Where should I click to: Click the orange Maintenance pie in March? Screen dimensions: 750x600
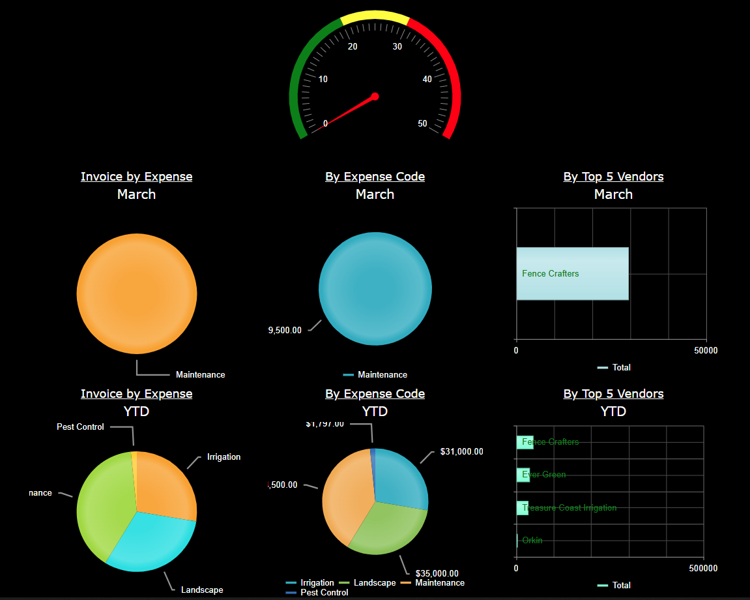137,293
